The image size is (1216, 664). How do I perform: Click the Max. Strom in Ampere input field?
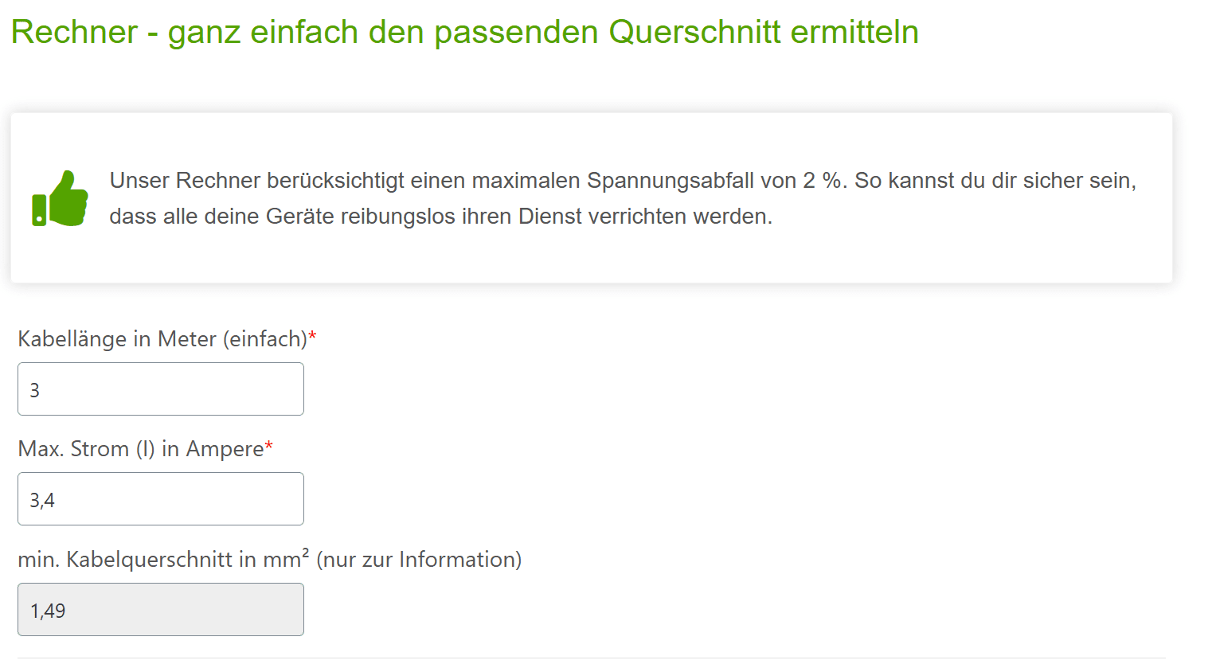click(x=161, y=499)
